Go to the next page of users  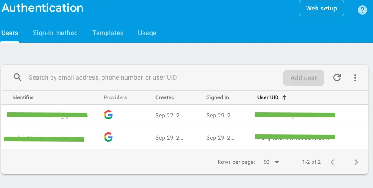(x=356, y=162)
